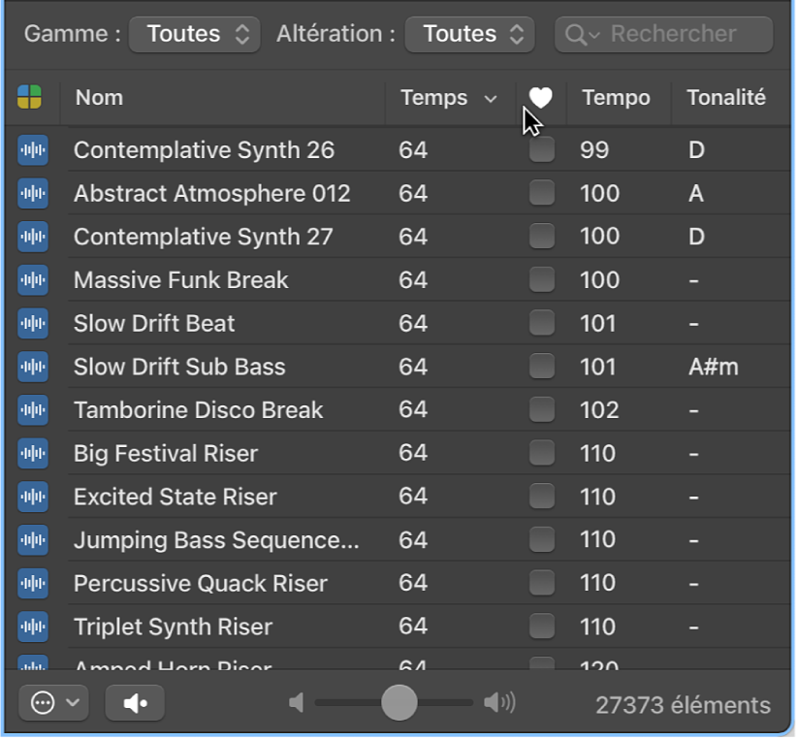Mark Contemplative Synth 27 as favorite
Screen dimensions: 797x740
tap(542, 236)
